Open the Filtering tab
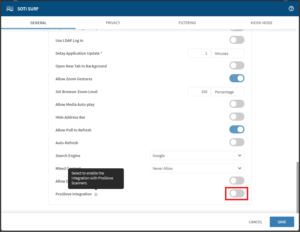 click(x=187, y=23)
